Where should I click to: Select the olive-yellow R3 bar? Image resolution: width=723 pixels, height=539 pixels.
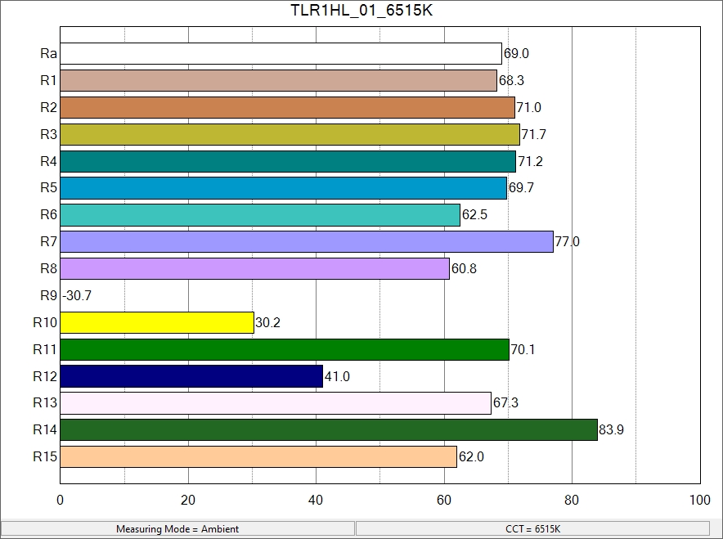click(x=290, y=135)
